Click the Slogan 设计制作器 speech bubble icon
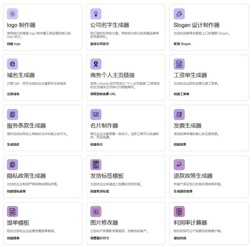The image size is (251, 247). pyautogui.click(x=179, y=14)
